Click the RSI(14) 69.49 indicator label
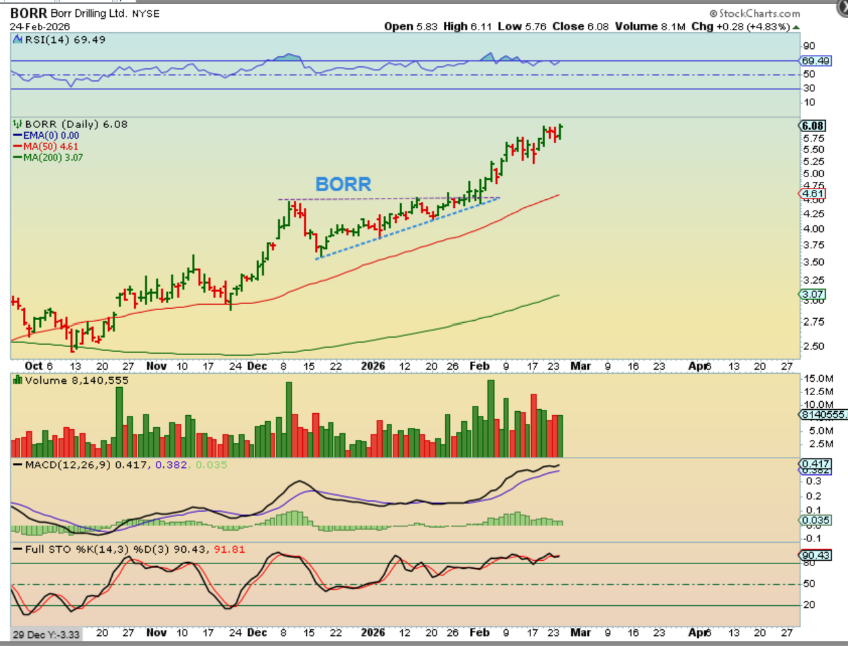Image resolution: width=848 pixels, height=646 pixels. (65, 40)
